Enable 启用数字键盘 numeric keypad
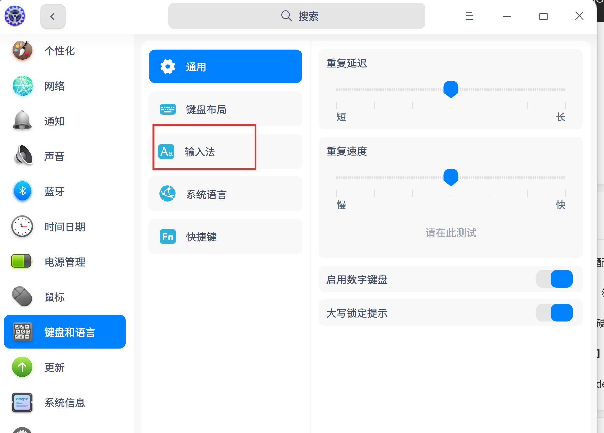The height and width of the screenshot is (433, 604). (x=554, y=279)
